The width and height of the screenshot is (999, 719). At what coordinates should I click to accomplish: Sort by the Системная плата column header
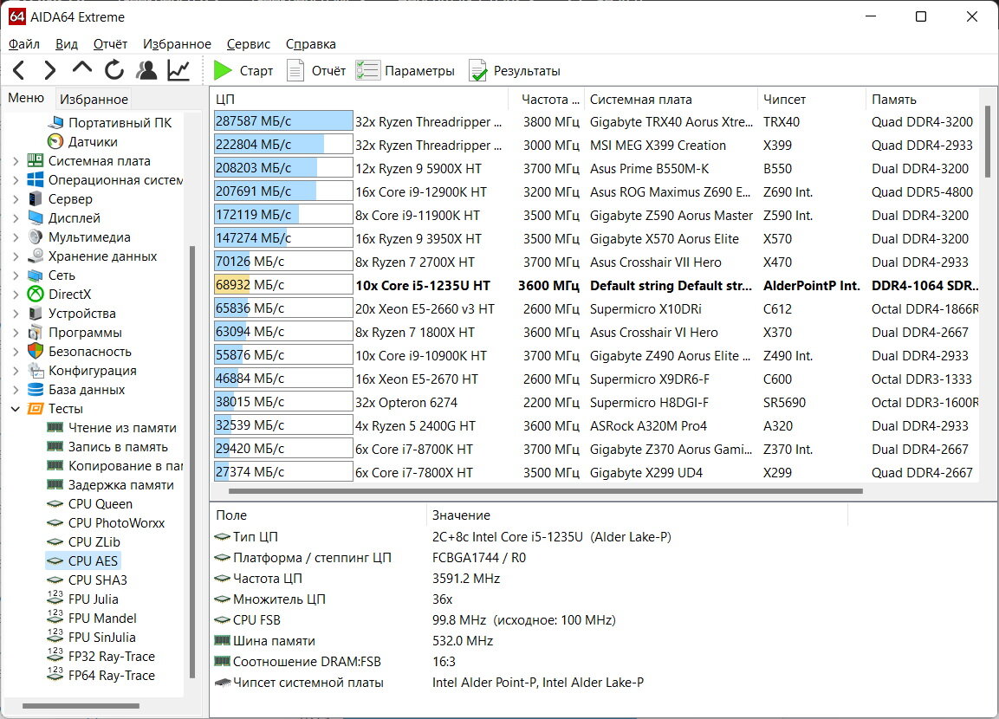pyautogui.click(x=671, y=100)
